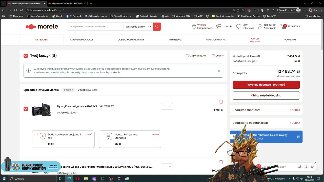Open a new browser tab with plus
Screen dimensions: 324x182
click(91, 3)
